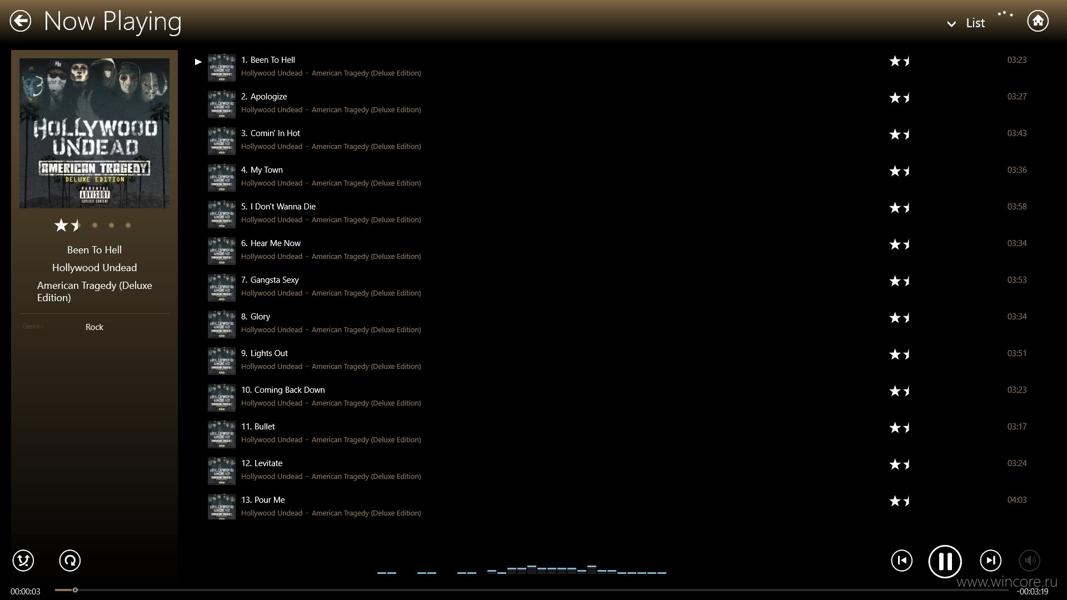This screenshot has height=600, width=1067.
Task: Click rating stars for Levitate
Action: 900,464
